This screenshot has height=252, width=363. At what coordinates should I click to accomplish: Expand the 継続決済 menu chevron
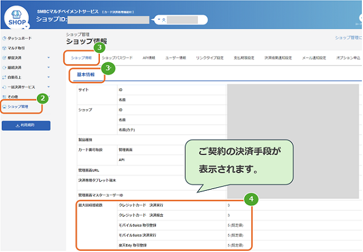(x=48, y=67)
